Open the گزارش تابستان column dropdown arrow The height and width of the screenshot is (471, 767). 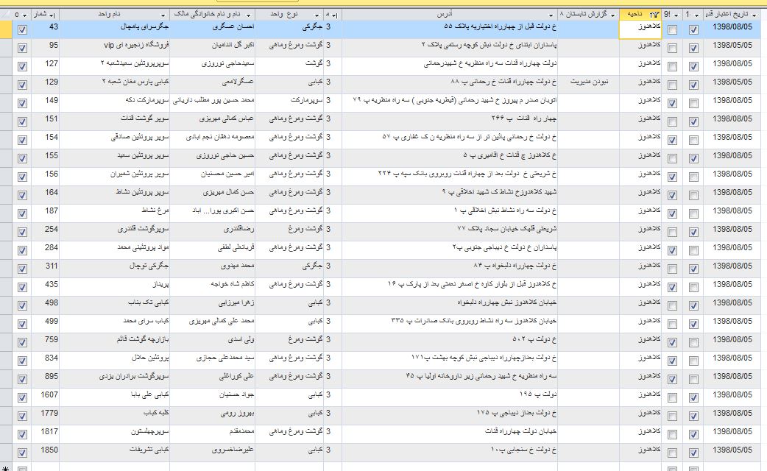613,15
